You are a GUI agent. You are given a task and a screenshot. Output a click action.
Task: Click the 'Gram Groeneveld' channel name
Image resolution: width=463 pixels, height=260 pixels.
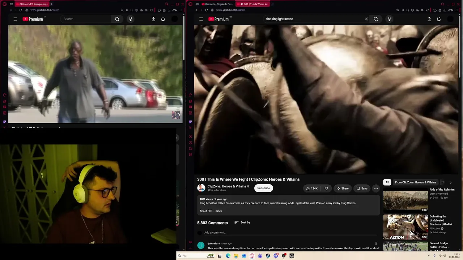pyautogui.click(x=439, y=194)
